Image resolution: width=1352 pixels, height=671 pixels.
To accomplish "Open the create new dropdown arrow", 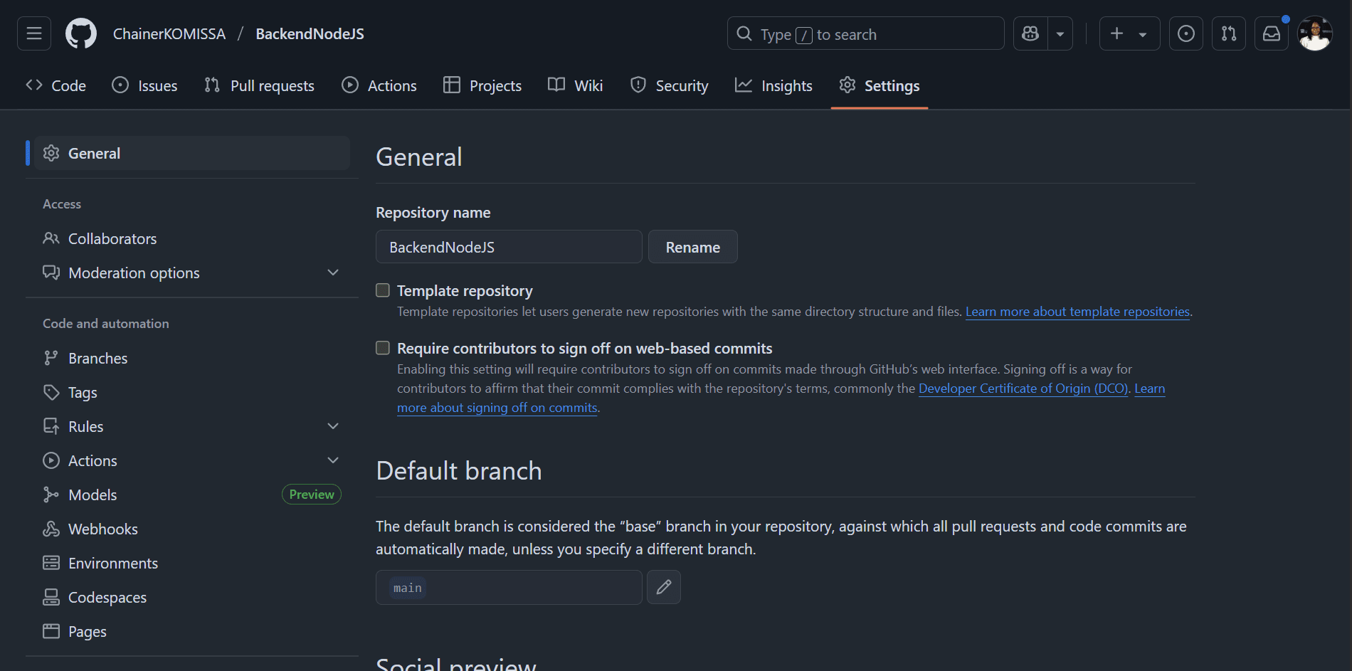I will [x=1143, y=33].
